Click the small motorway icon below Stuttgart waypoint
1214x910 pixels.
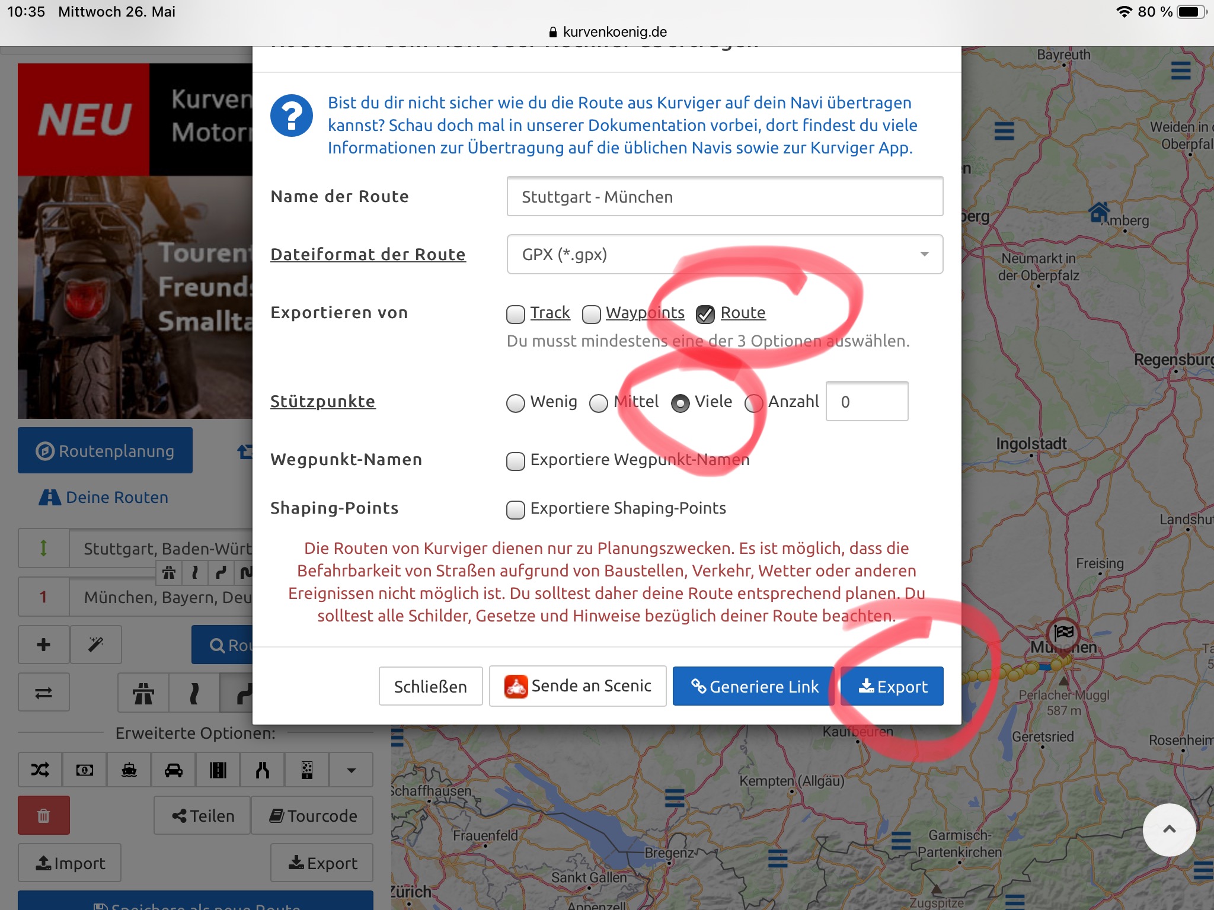click(169, 572)
